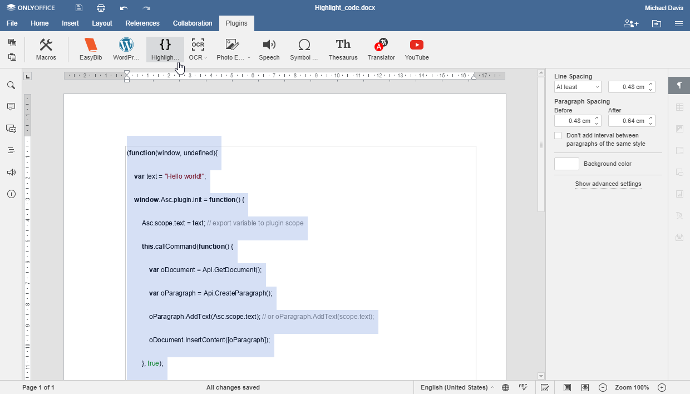Run the Highlight code plugin
Screen dimensions: 690x394
click(x=165, y=50)
